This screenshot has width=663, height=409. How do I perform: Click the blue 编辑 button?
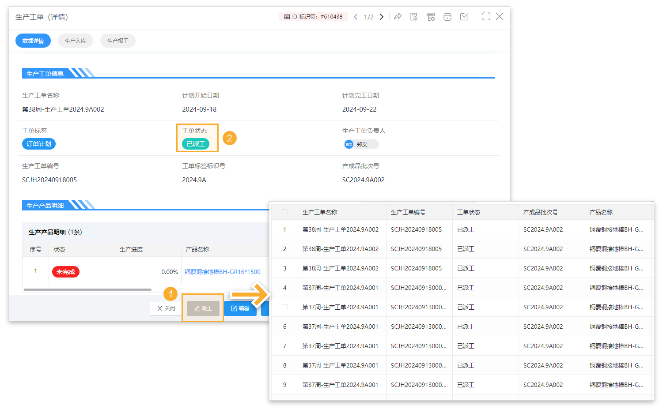pyautogui.click(x=240, y=308)
